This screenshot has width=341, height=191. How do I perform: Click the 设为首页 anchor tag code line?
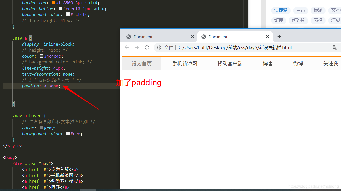tap(50, 169)
